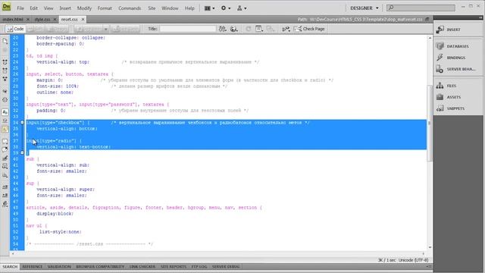Click the Apply Comment icon
The image size is (485, 273).
[x=5, y=142]
